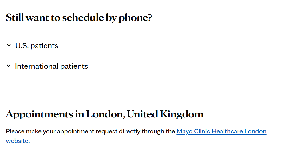The height and width of the screenshot is (165, 285).
Task: Click the chevron icon beside International patients
Action: tap(9, 66)
